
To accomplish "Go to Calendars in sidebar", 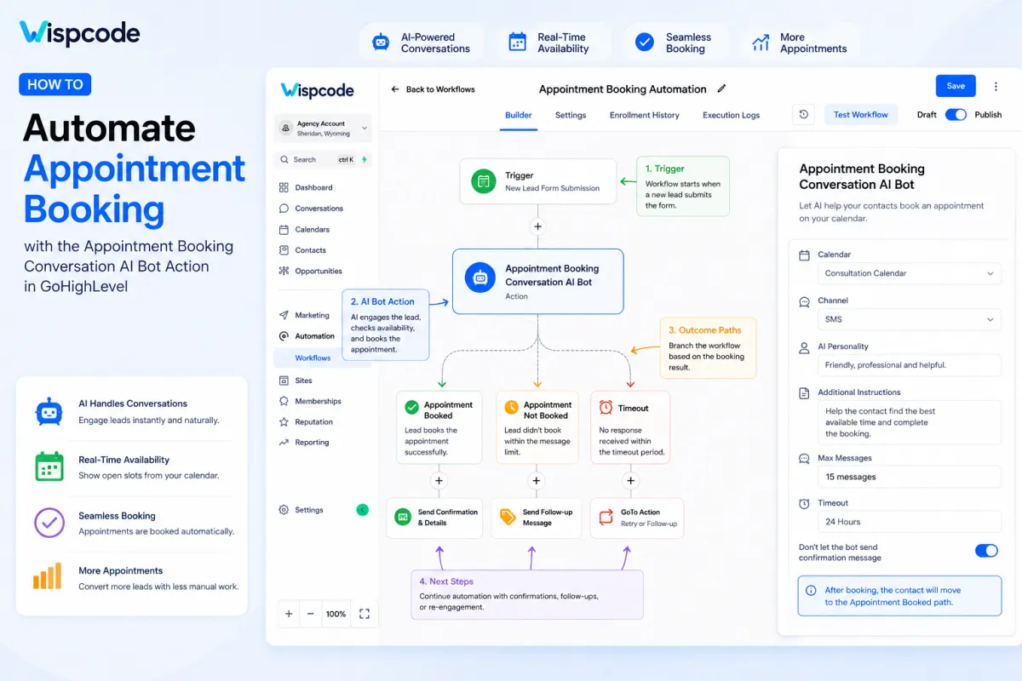I will pos(304,230).
